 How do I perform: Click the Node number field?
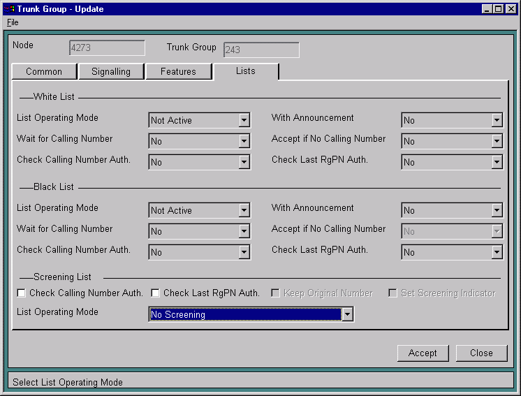[x=107, y=48]
